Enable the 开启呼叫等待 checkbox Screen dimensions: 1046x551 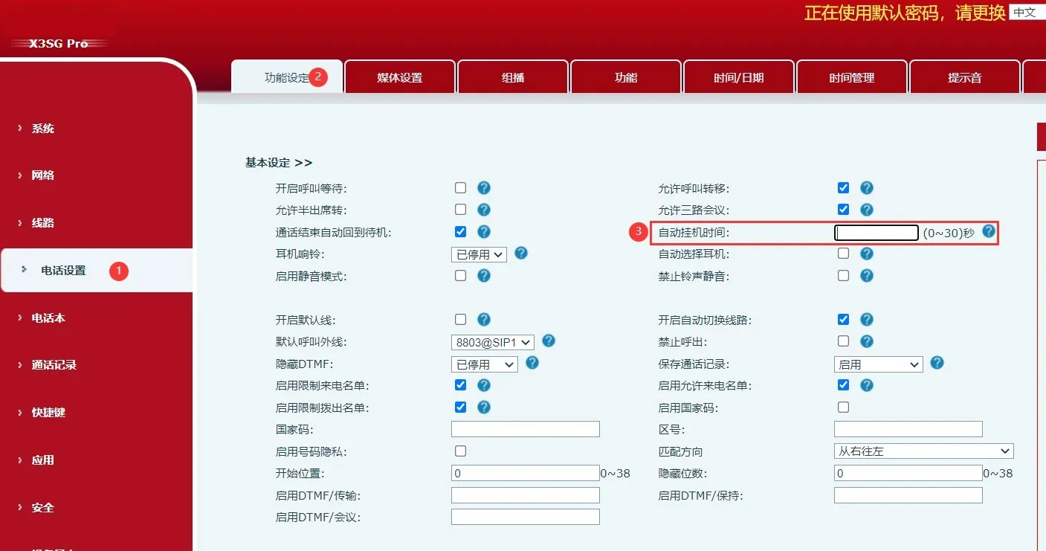(x=460, y=187)
